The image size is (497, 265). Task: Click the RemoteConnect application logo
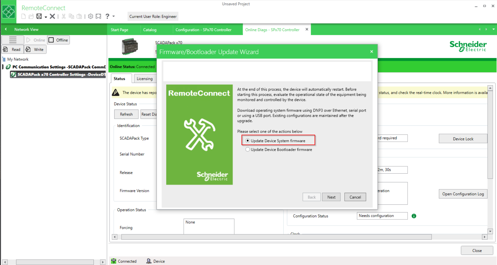pos(9,12)
